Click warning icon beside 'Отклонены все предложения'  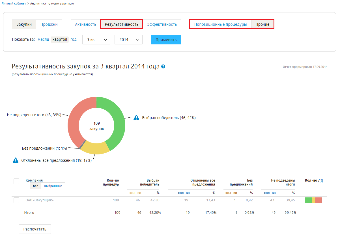coord(16,160)
